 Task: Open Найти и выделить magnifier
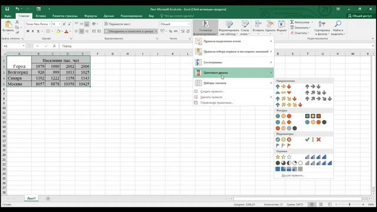338,28
